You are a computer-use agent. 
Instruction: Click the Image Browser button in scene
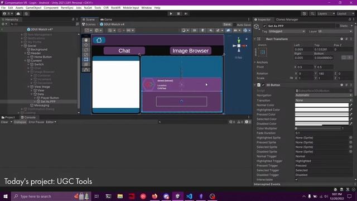191,51
